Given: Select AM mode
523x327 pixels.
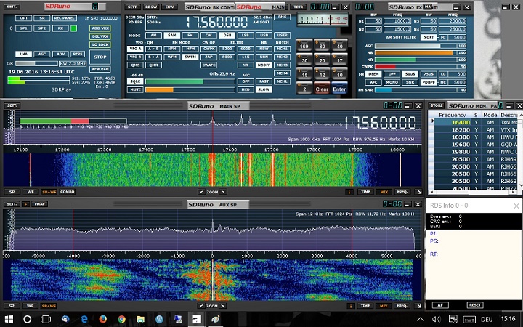Looking at the screenshot, I should pyautogui.click(x=153, y=35).
